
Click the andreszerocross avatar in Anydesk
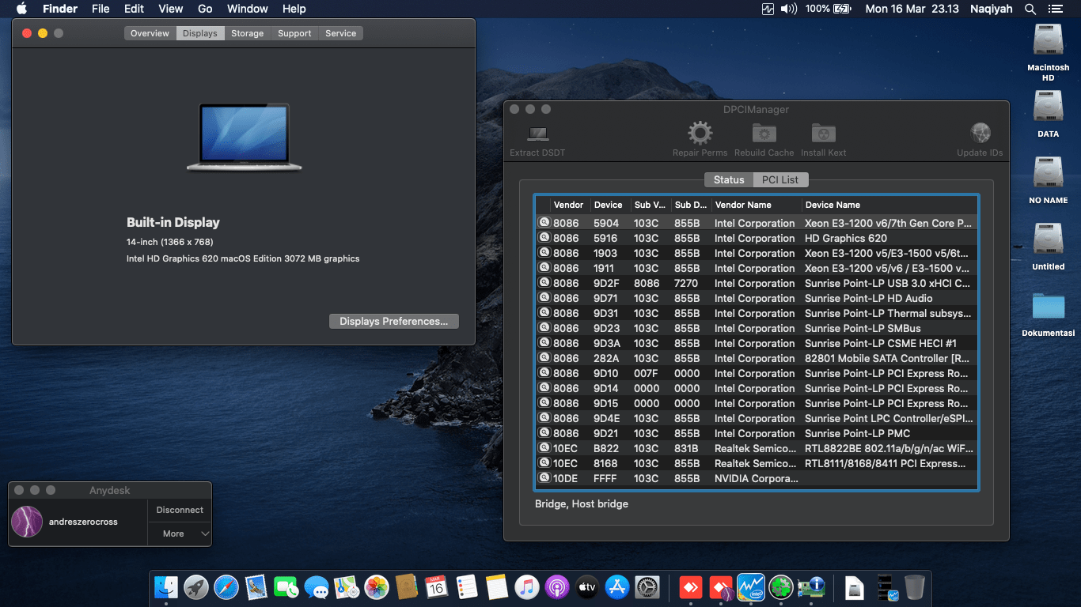pyautogui.click(x=27, y=522)
